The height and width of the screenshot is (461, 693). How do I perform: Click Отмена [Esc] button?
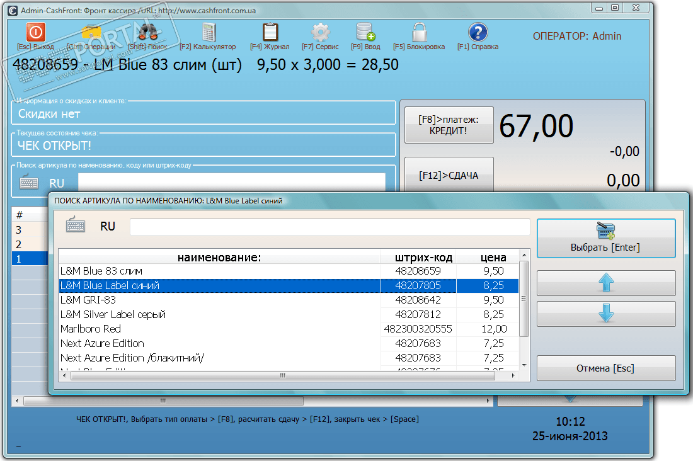click(x=606, y=368)
